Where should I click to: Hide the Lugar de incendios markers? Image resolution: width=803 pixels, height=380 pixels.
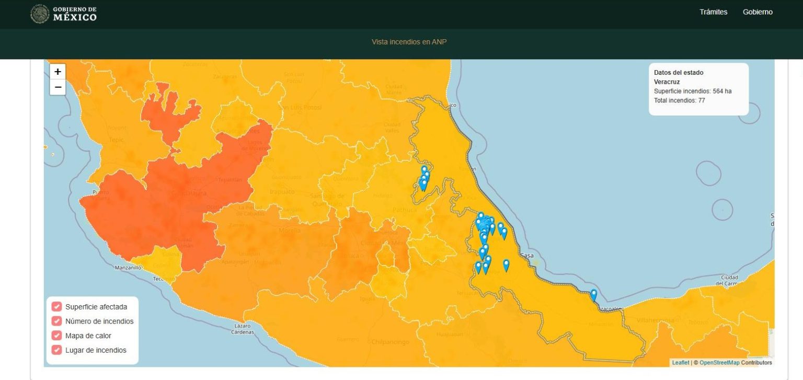click(56, 350)
